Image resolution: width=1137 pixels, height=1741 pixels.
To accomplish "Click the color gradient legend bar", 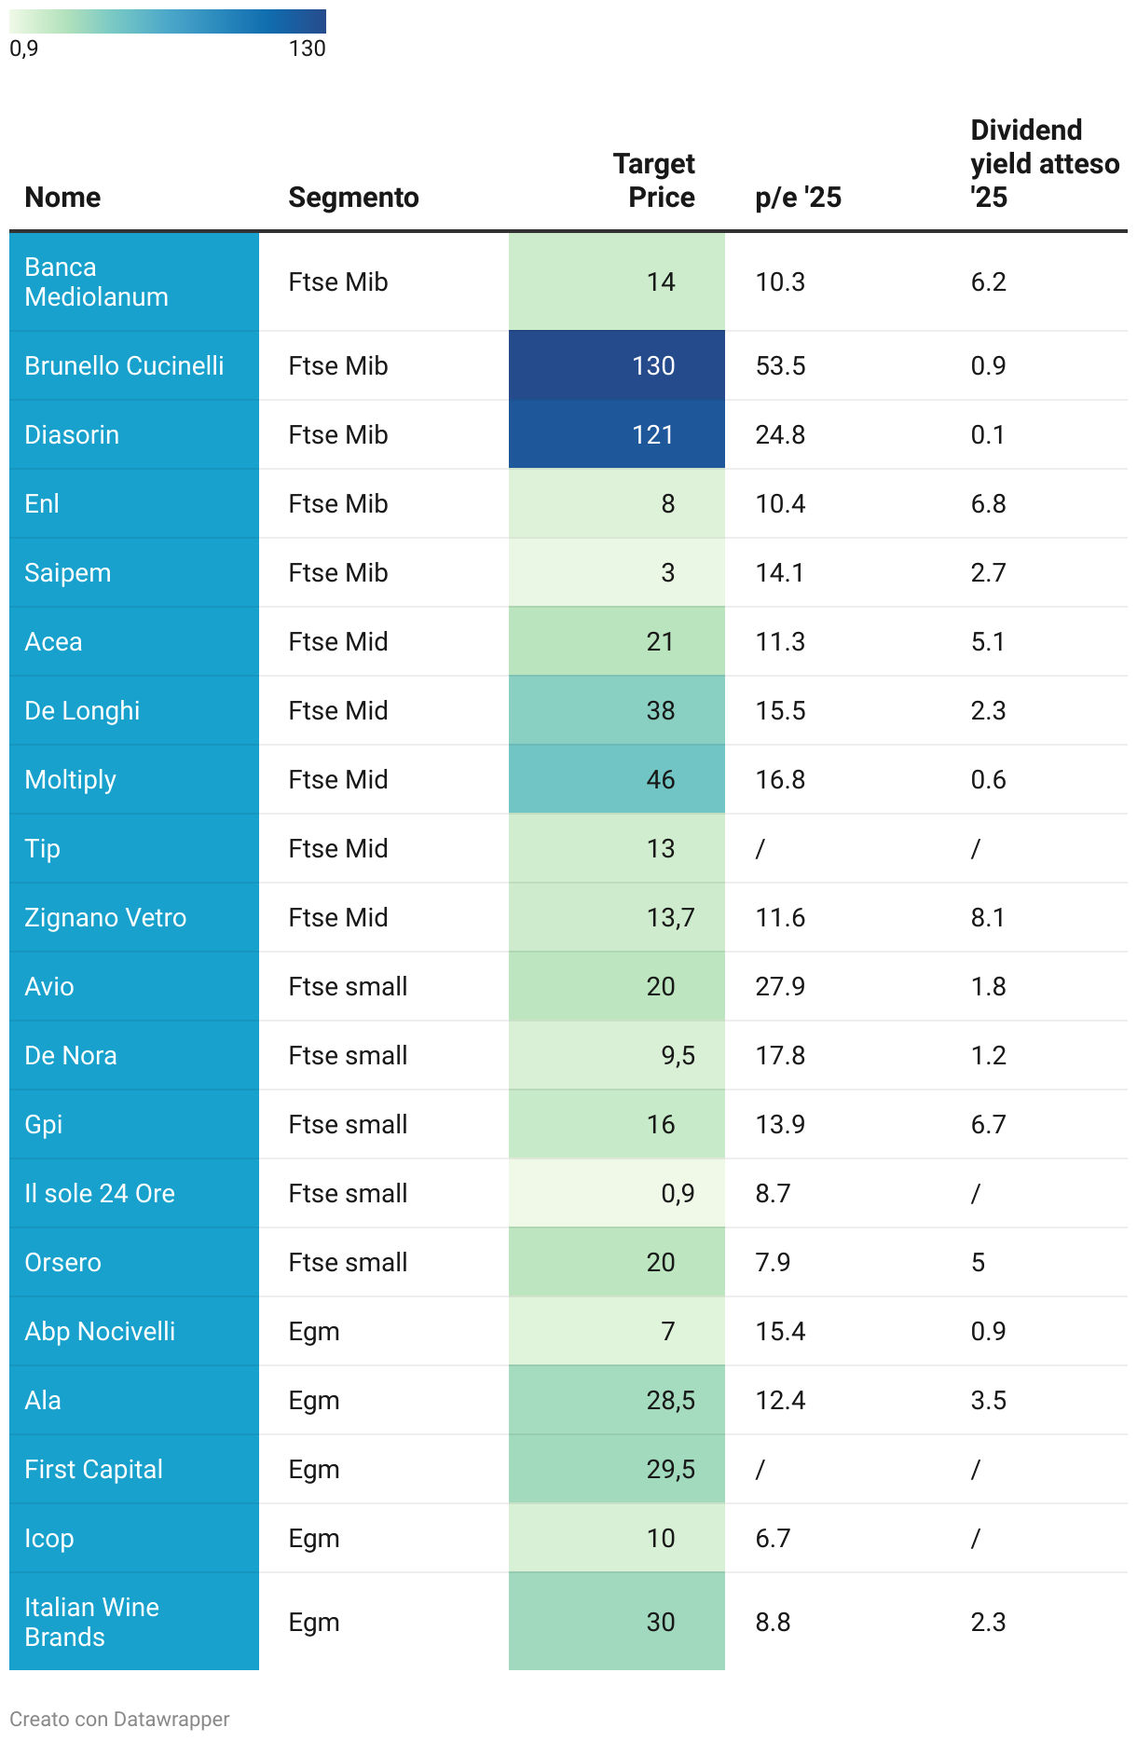I will pyautogui.click(x=168, y=21).
